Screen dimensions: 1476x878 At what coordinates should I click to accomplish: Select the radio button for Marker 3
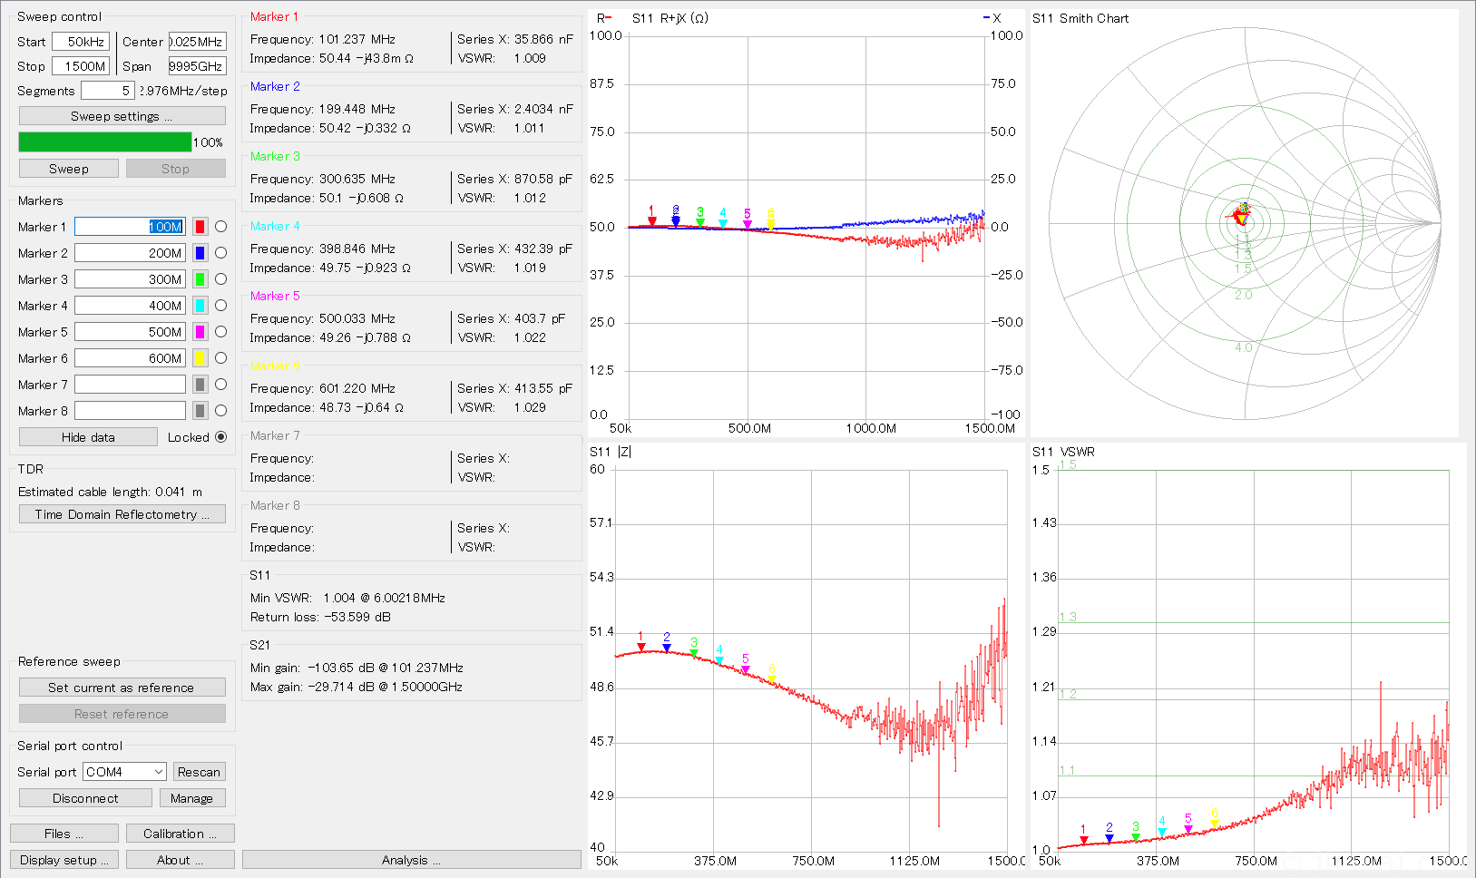click(x=220, y=279)
